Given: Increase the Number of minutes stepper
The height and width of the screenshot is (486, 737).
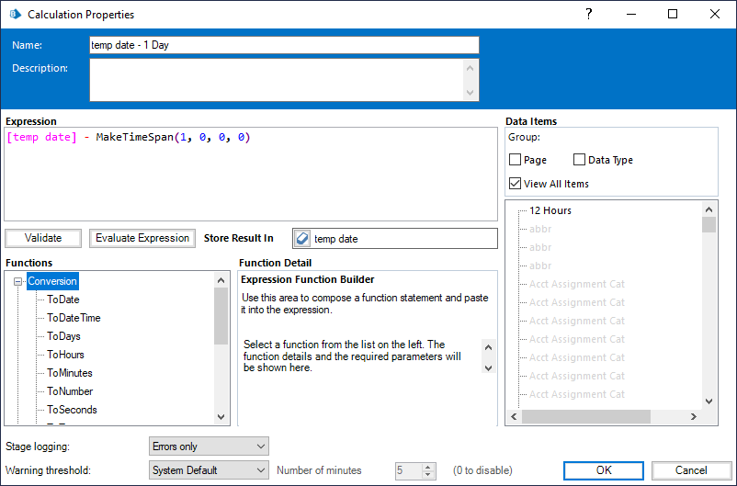Looking at the screenshot, I should (x=427, y=467).
